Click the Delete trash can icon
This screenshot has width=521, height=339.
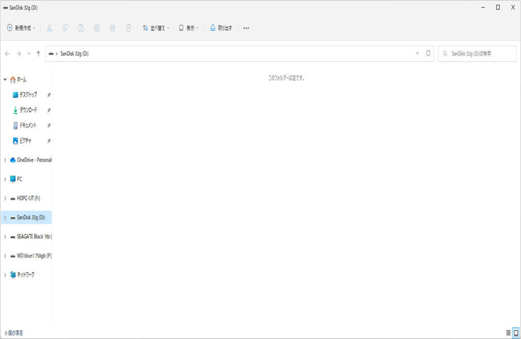pos(129,28)
